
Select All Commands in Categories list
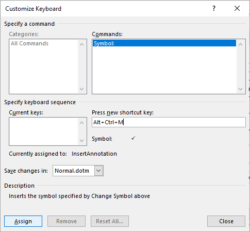[x=30, y=43]
